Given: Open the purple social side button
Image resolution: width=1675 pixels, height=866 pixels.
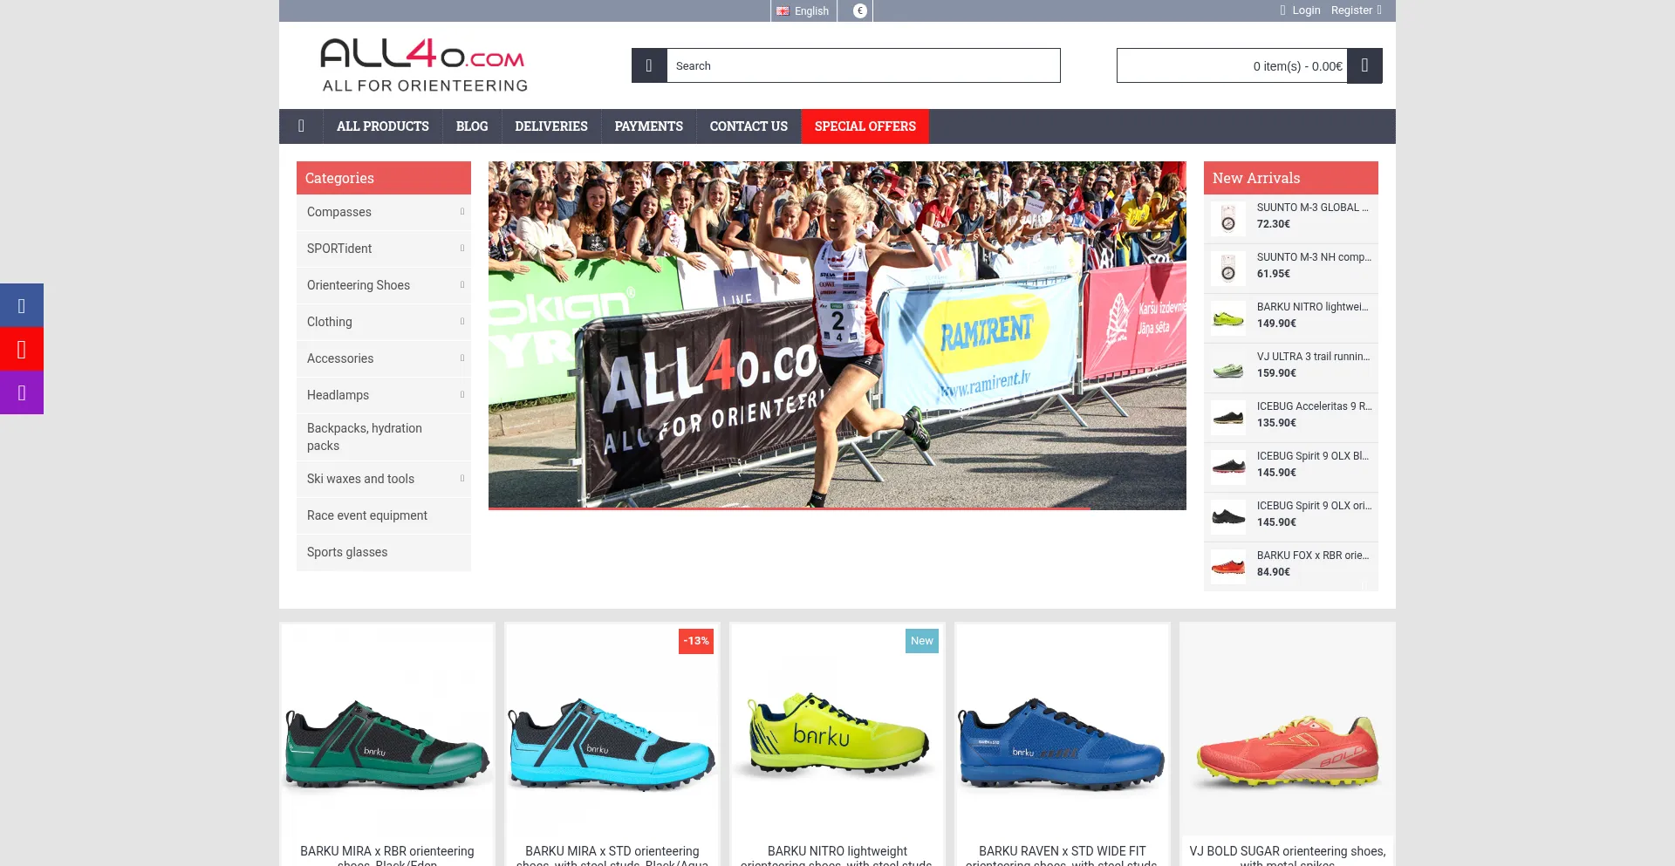Looking at the screenshot, I should point(22,392).
